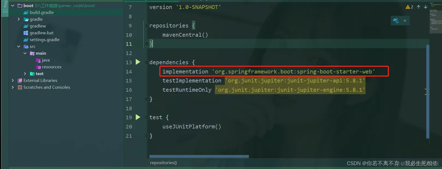Screen dimensions: 442x169
Task: Expand the test folder
Action: pyautogui.click(x=25, y=74)
